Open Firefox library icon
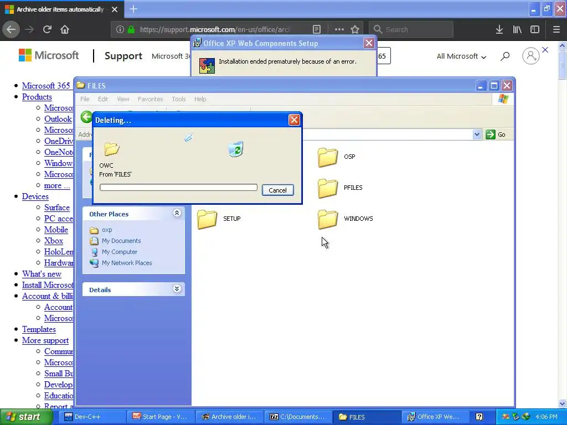 pos(517,29)
